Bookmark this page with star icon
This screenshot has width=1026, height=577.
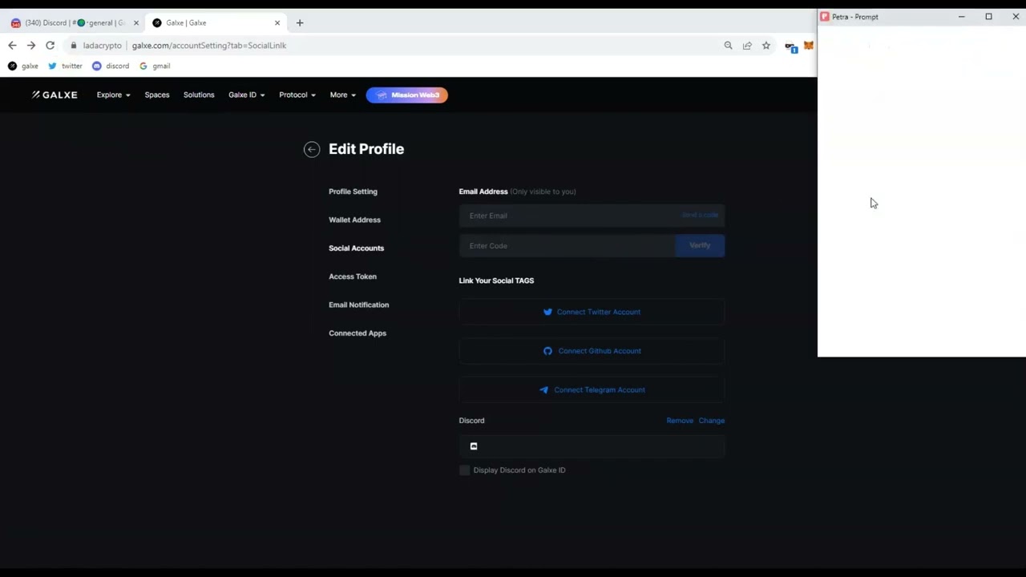[766, 46]
